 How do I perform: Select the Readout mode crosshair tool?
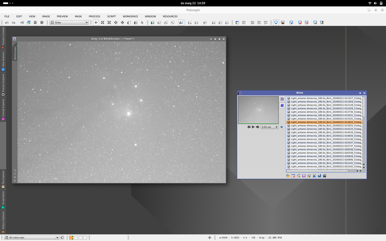pyautogui.click(x=96, y=23)
